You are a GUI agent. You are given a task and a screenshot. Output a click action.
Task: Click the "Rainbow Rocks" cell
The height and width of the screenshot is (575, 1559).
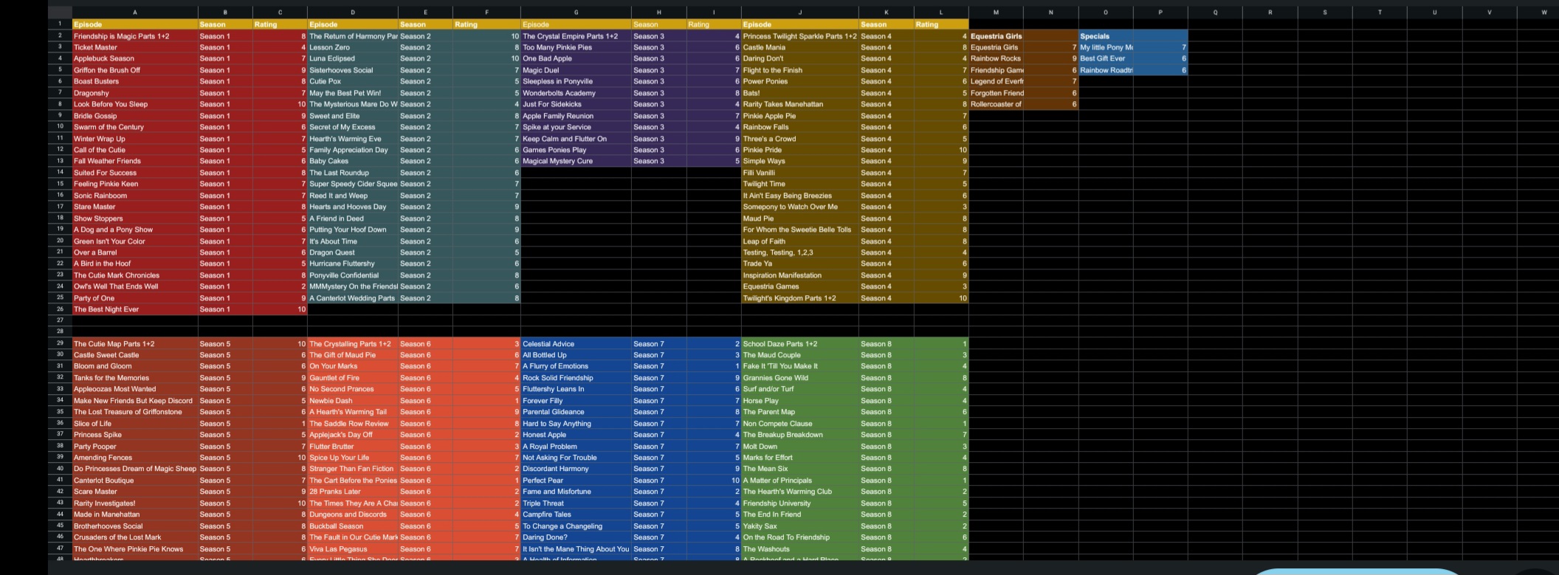click(996, 58)
